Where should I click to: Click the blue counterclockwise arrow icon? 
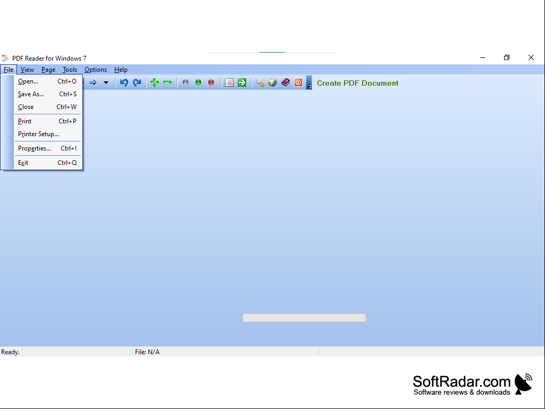pos(124,82)
